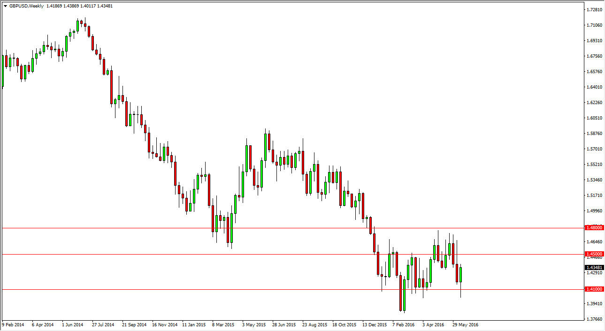Select the red horizontal line at 1.48000

click(292, 228)
